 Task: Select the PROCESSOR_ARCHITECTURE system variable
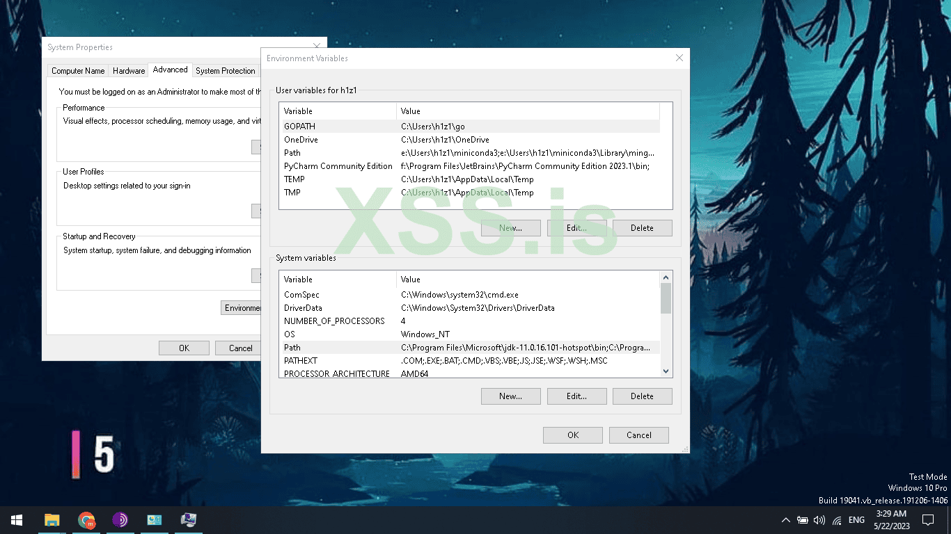pos(469,373)
